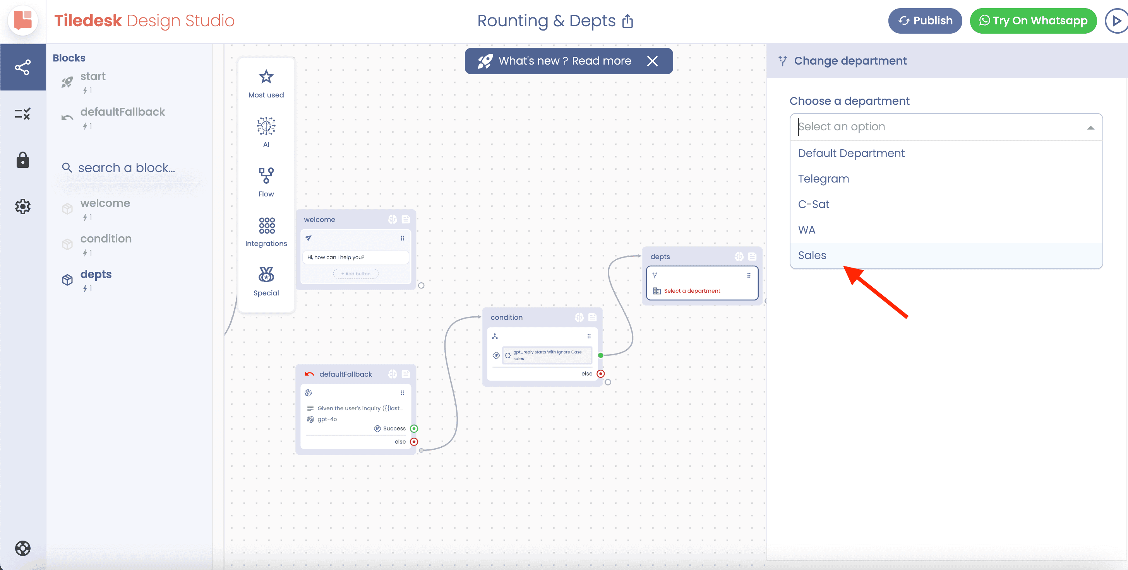Click the defaultFallback notes icon

(406, 374)
